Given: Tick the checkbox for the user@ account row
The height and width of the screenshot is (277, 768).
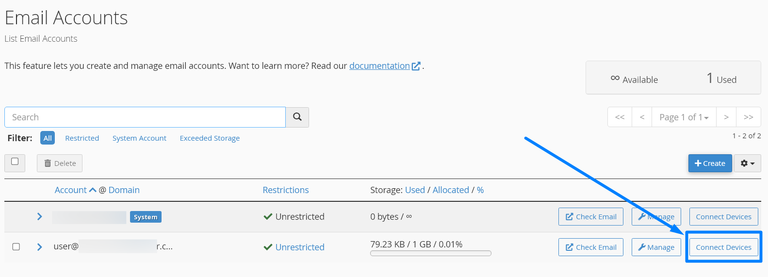Looking at the screenshot, I should [16, 247].
